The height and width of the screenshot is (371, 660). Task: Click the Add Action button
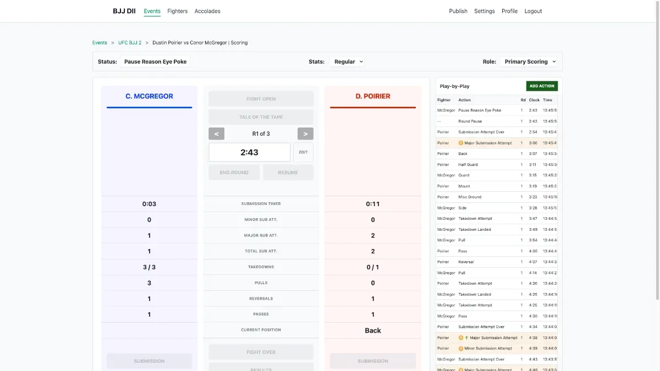click(542, 86)
